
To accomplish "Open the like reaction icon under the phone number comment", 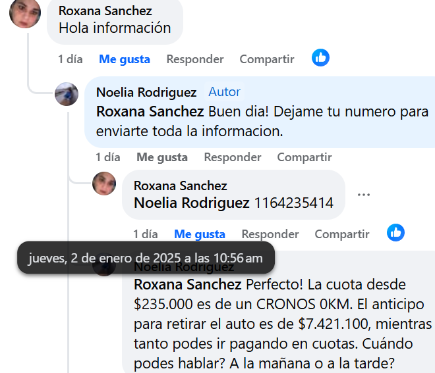I will point(395,233).
